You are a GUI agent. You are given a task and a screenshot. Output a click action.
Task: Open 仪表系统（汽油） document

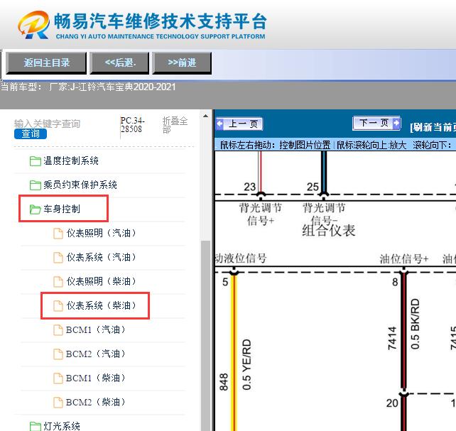point(101,257)
